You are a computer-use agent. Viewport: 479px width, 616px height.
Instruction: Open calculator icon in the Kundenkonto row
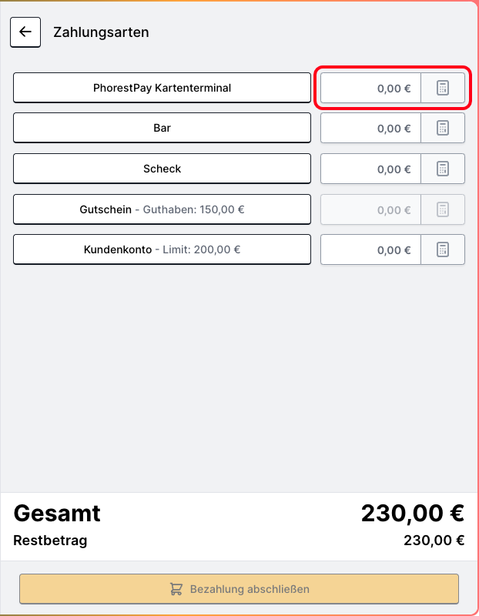[443, 249]
